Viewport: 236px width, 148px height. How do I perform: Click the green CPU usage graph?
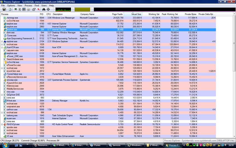(63, 10)
